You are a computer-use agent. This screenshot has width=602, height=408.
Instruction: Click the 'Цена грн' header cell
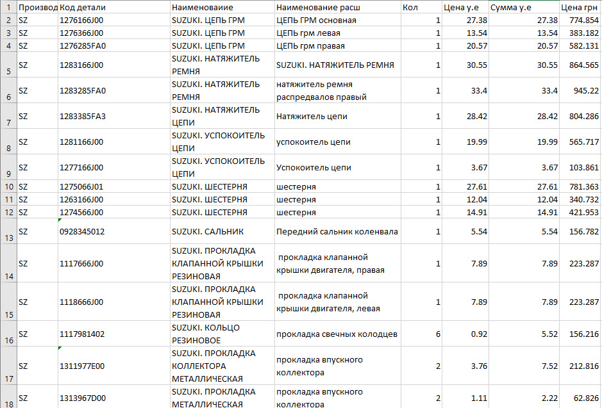(580, 7)
